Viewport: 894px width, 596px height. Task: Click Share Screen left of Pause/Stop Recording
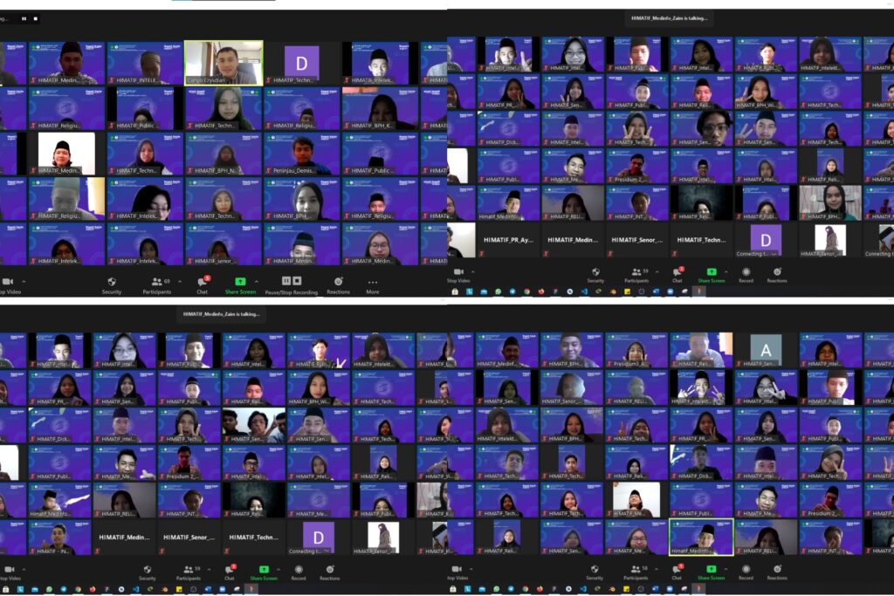tap(240, 285)
